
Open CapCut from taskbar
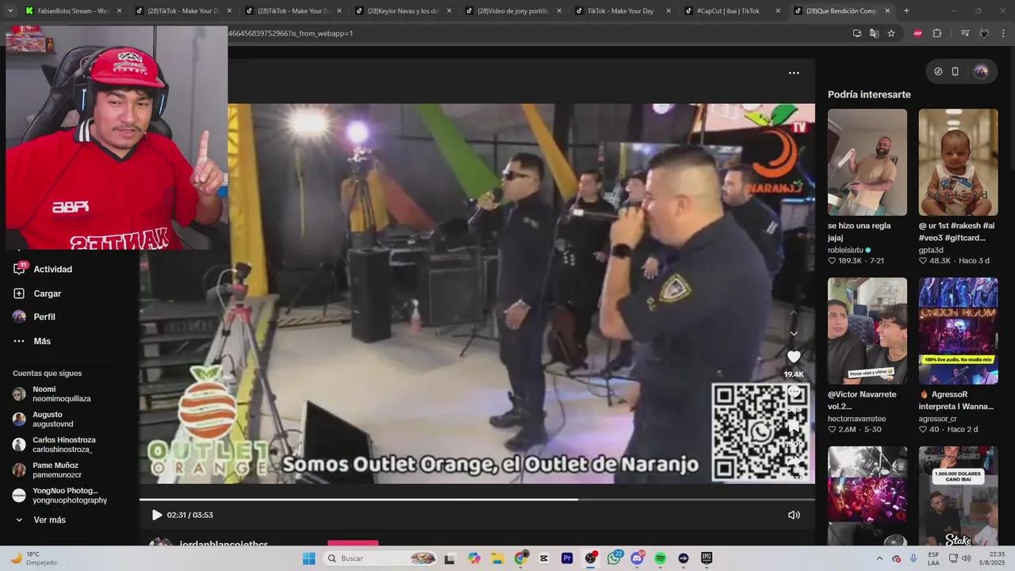[x=543, y=558]
